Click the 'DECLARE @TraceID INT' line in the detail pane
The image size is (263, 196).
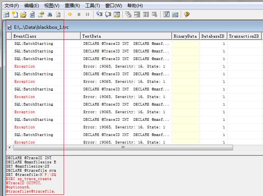coord(29,158)
